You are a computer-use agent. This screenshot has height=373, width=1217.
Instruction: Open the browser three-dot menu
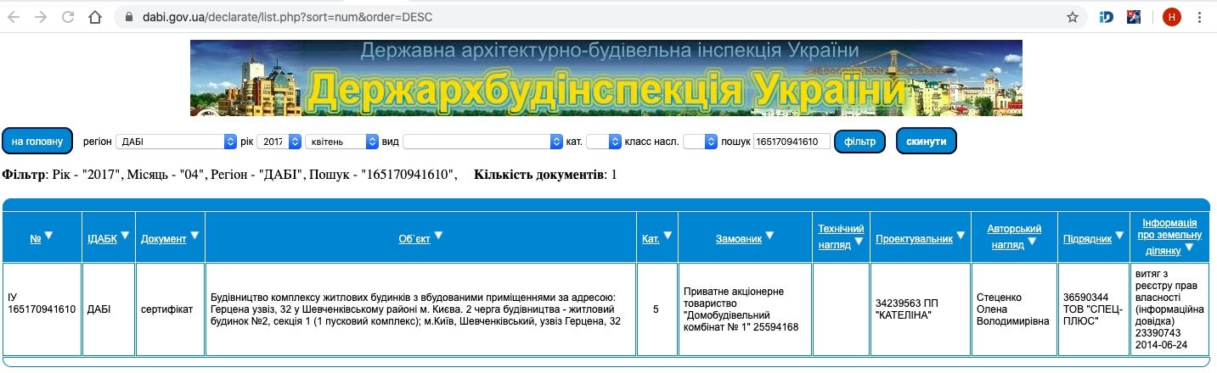coord(1201,17)
